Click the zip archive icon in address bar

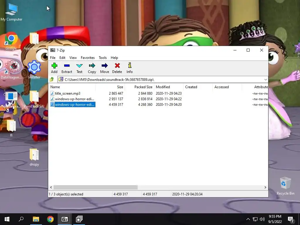pos(61,79)
